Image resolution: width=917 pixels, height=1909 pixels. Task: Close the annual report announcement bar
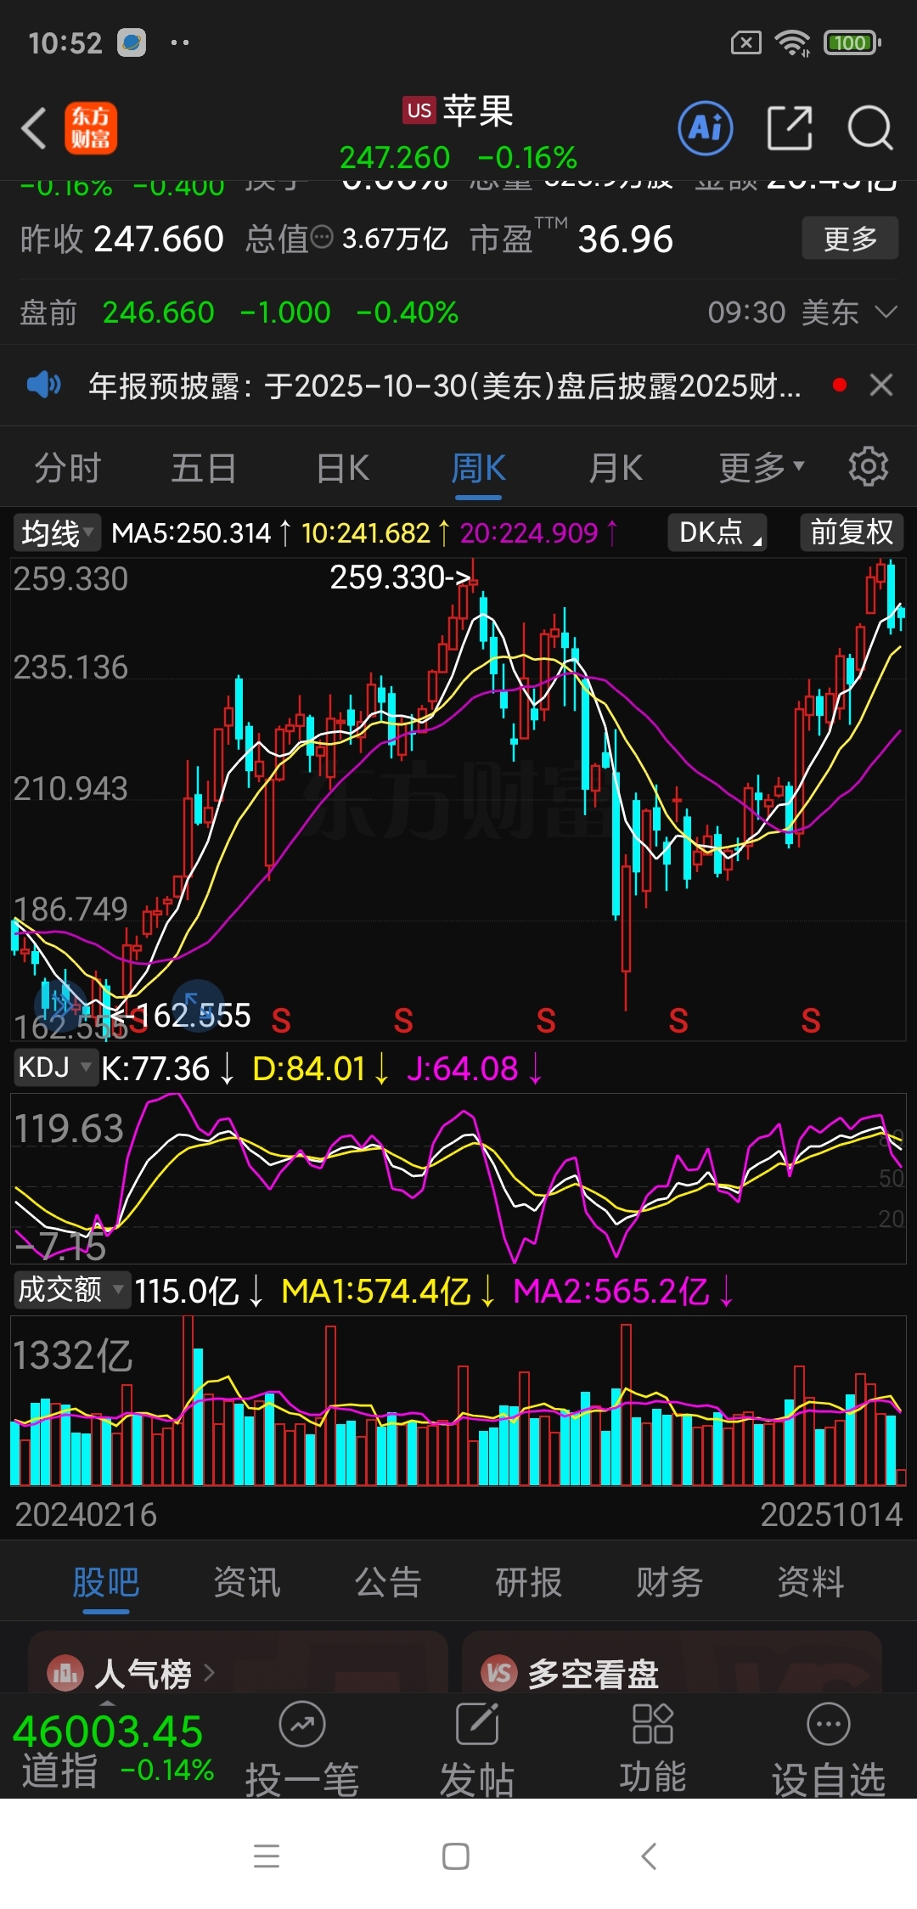[881, 385]
